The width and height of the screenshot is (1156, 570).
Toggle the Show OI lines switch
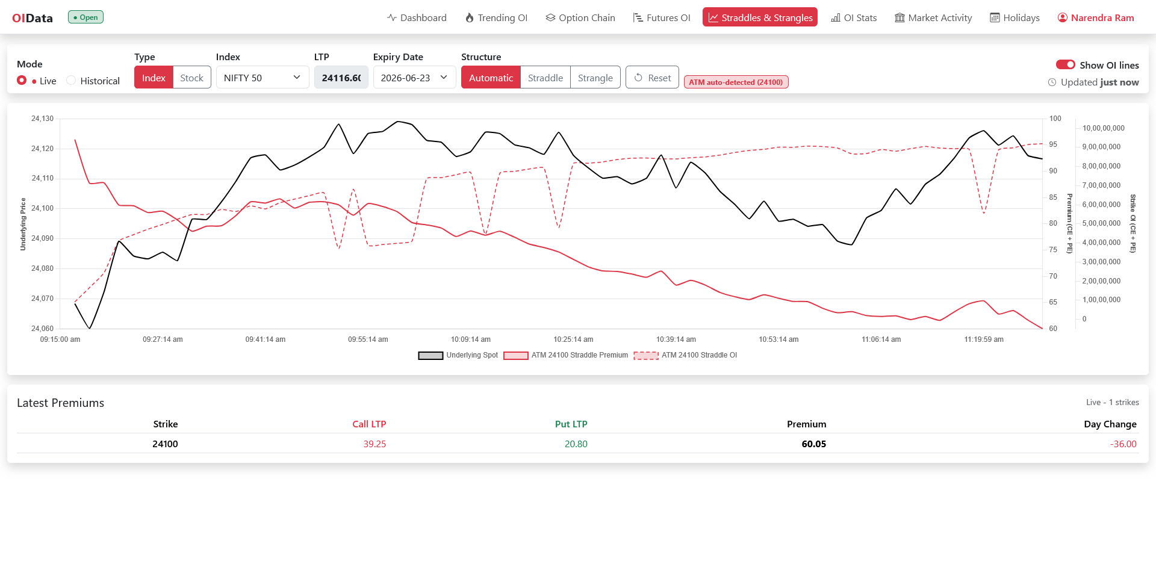click(x=1065, y=64)
